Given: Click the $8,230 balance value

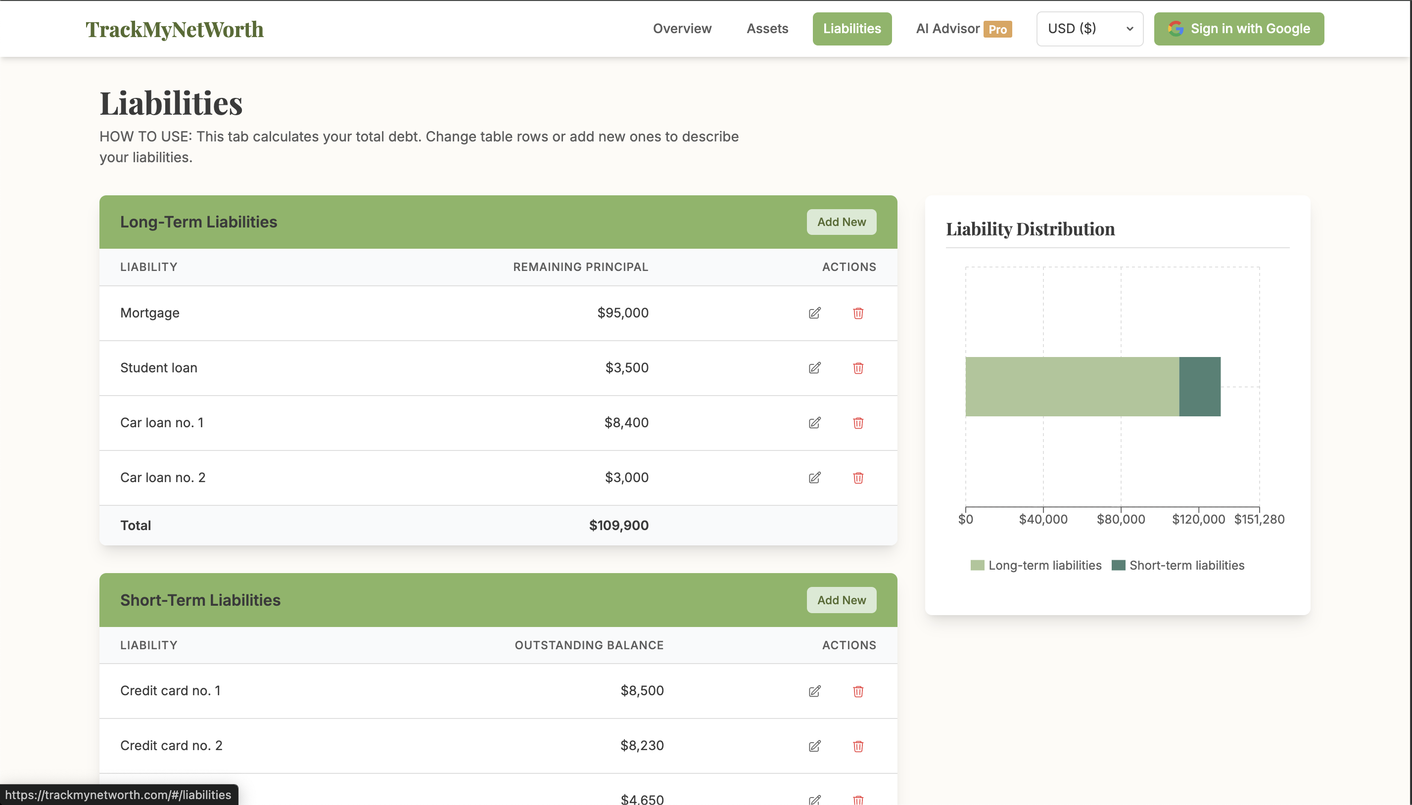Looking at the screenshot, I should (x=642, y=745).
